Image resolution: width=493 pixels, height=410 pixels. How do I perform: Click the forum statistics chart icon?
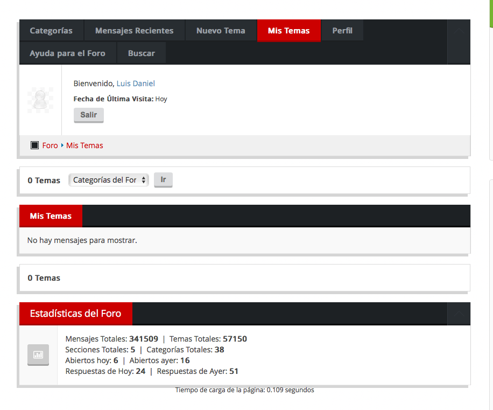[38, 355]
